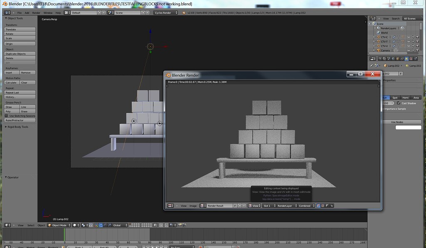Open the Global orientation dropdown
The width and height of the screenshot is (426, 248).
tap(120, 225)
